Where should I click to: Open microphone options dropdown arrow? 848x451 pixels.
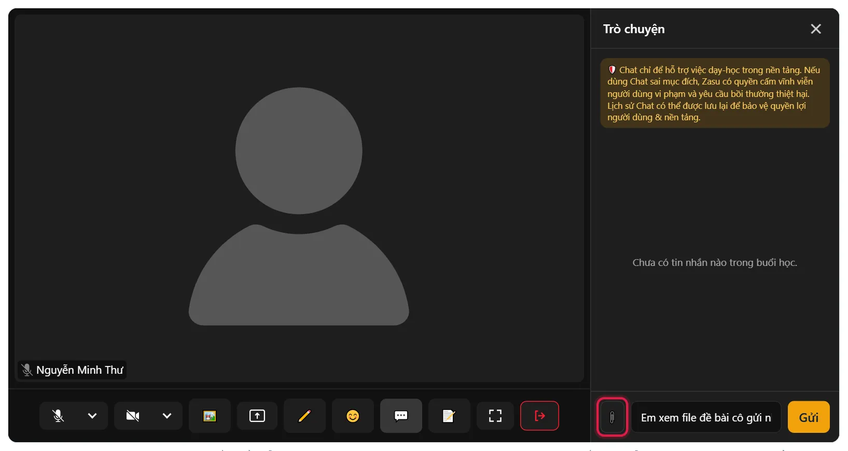pyautogui.click(x=92, y=416)
